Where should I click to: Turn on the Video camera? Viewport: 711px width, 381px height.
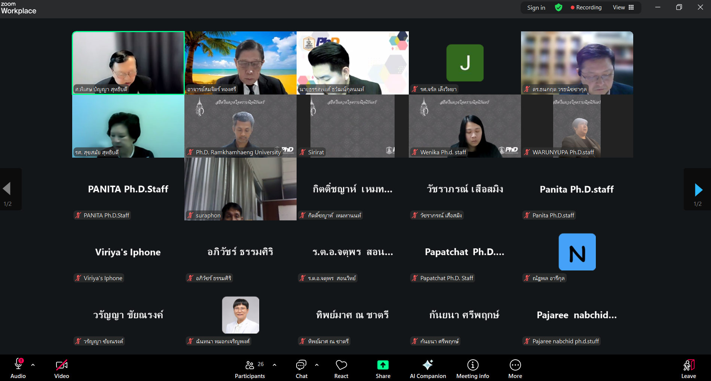coord(62,369)
